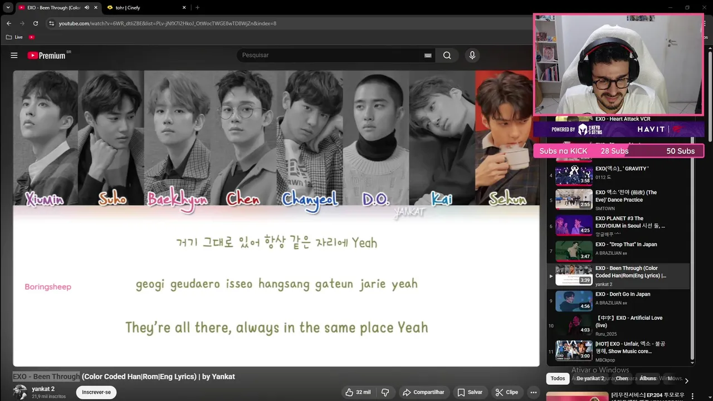Reload the page with refresh icon
This screenshot has width=713, height=401.
click(x=36, y=23)
